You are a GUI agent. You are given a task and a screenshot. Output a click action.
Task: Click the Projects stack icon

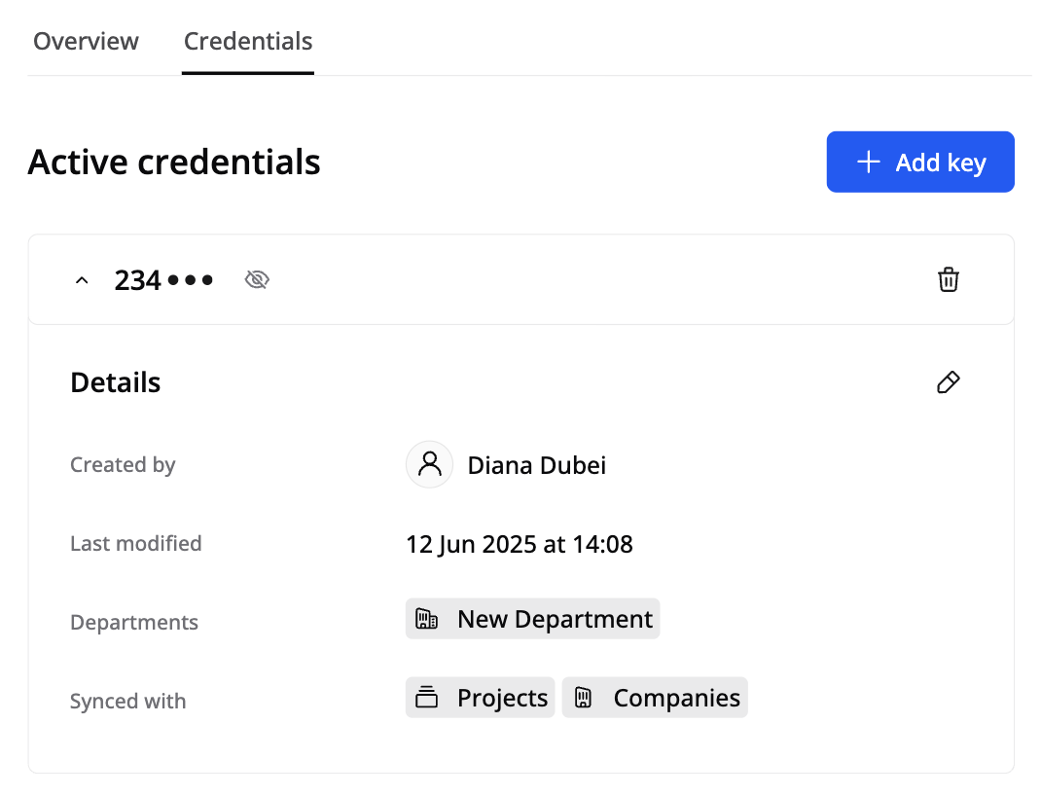(x=426, y=698)
